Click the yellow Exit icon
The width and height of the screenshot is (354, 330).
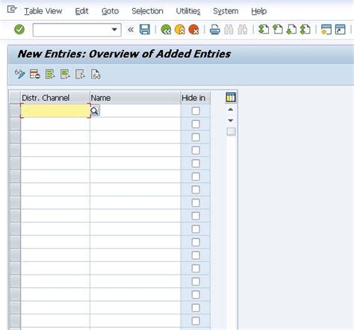(180, 30)
